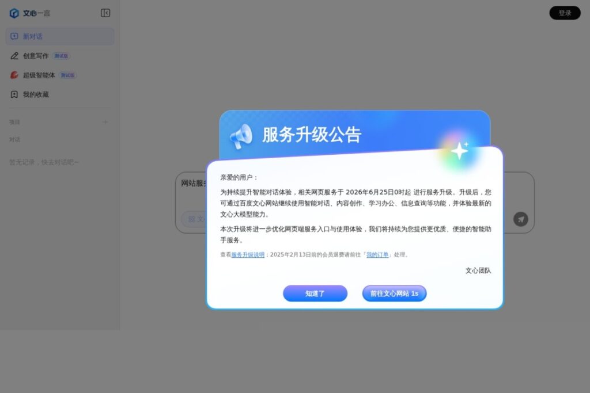Image resolution: width=590 pixels, height=393 pixels.
Task: Open 超级智能体 in the sidebar
Action: pos(60,75)
